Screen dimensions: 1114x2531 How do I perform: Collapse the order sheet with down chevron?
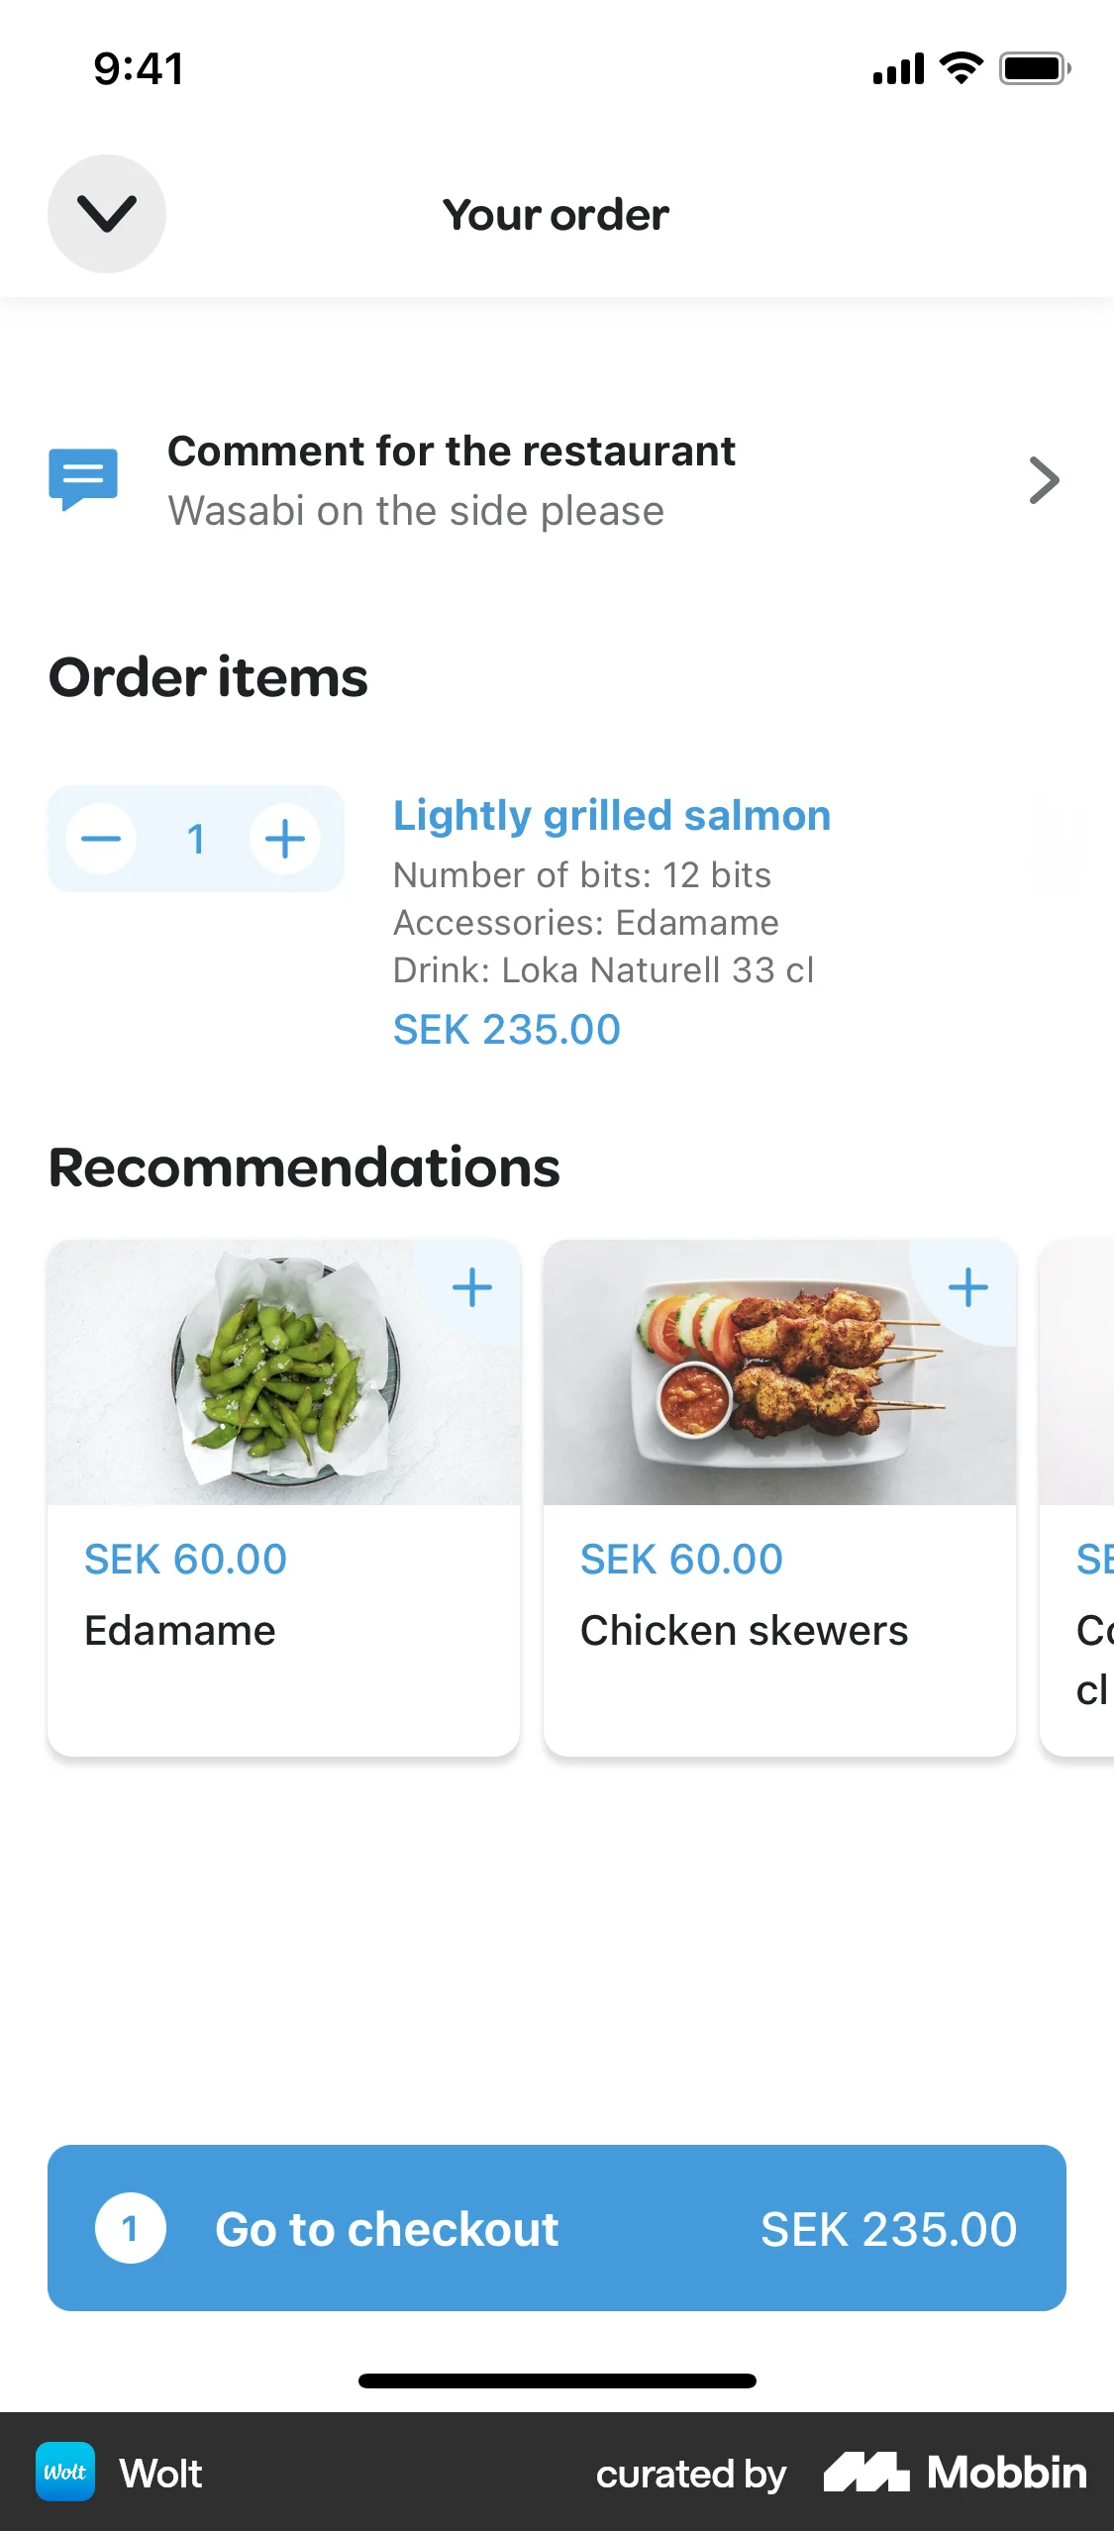pyautogui.click(x=107, y=214)
